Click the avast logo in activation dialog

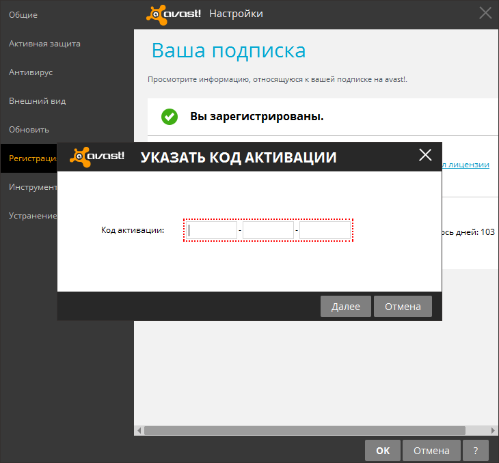[97, 157]
